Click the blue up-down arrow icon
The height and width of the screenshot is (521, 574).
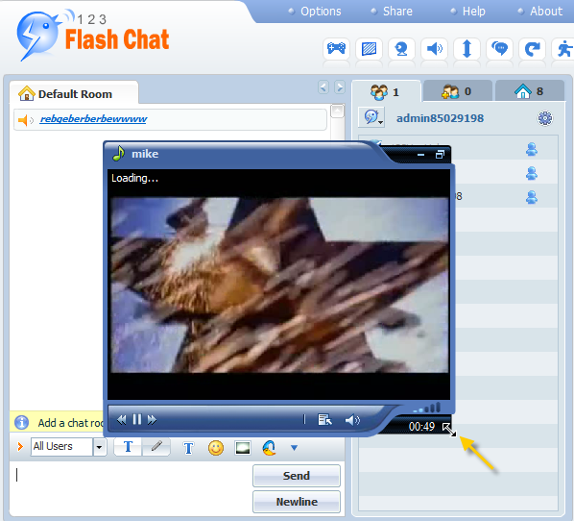[x=466, y=48]
